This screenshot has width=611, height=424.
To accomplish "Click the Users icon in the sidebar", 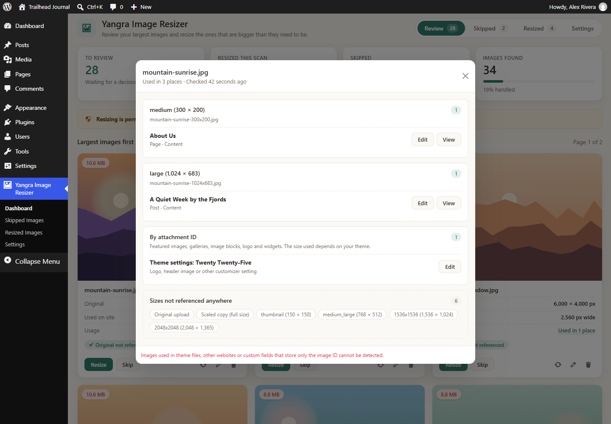I will [x=8, y=137].
